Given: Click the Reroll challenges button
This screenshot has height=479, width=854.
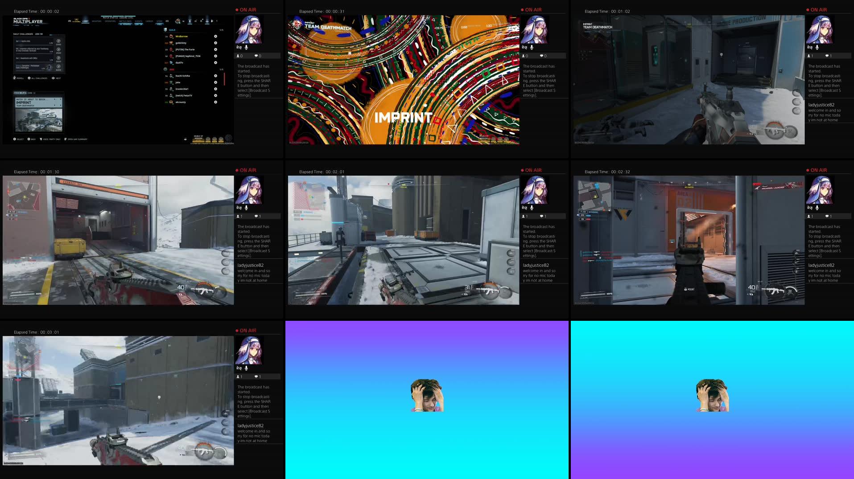Looking at the screenshot, I should coord(19,78).
